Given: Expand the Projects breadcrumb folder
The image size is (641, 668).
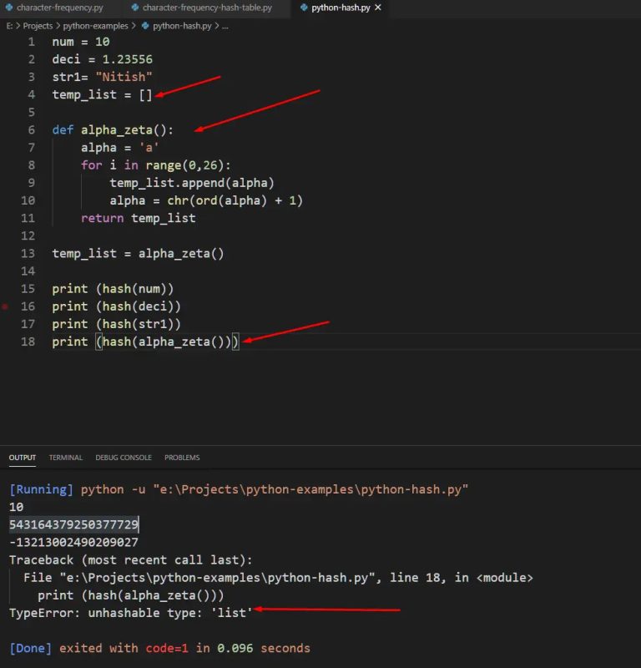Looking at the screenshot, I should [38, 26].
